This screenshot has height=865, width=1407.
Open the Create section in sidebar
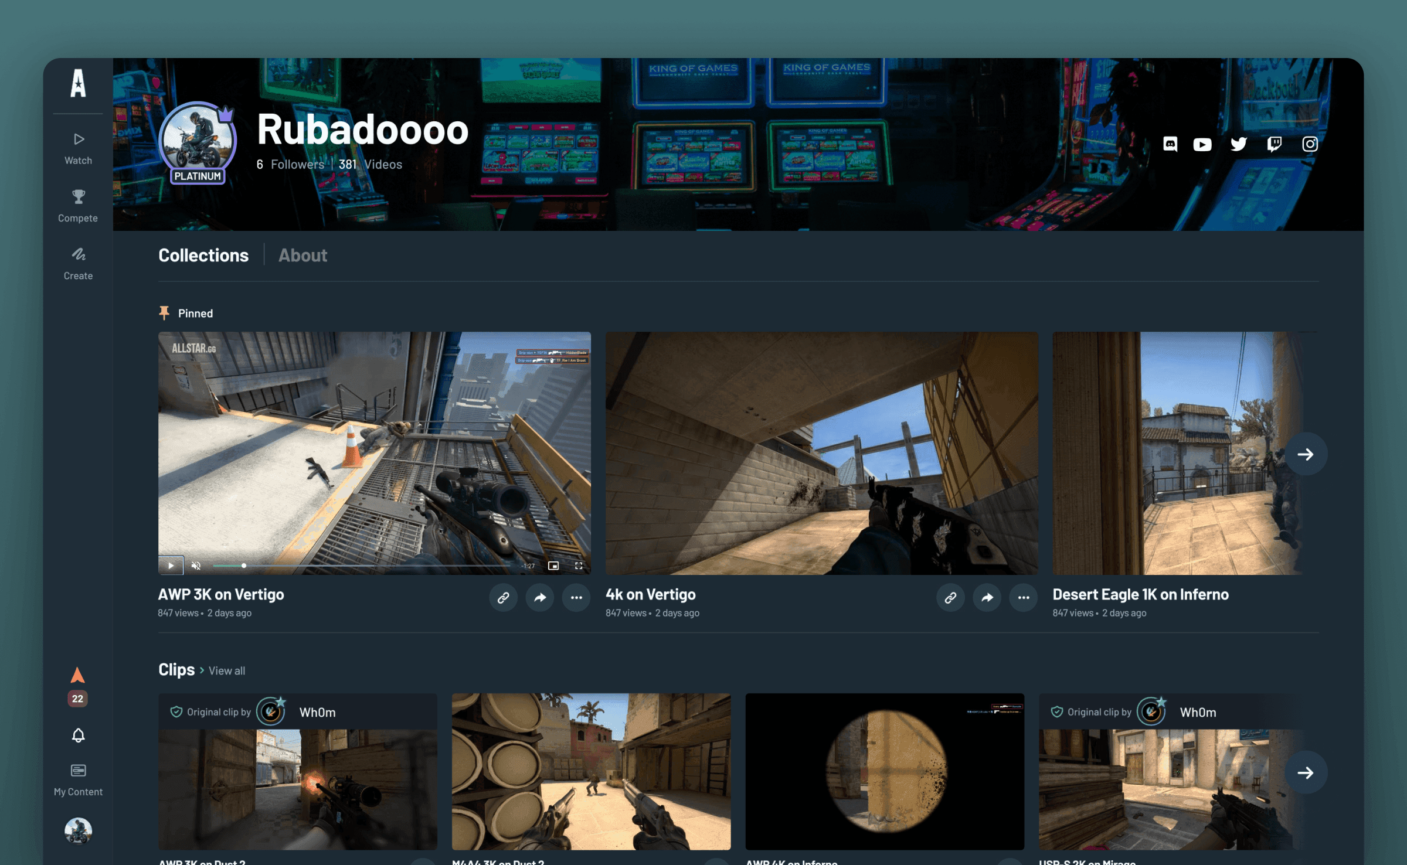78,264
